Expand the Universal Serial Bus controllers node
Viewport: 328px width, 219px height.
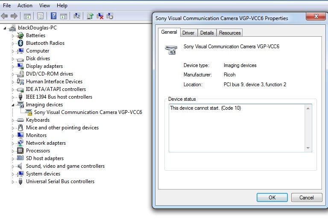point(13,181)
